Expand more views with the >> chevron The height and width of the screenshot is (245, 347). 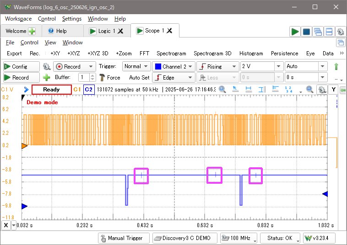coord(342,53)
